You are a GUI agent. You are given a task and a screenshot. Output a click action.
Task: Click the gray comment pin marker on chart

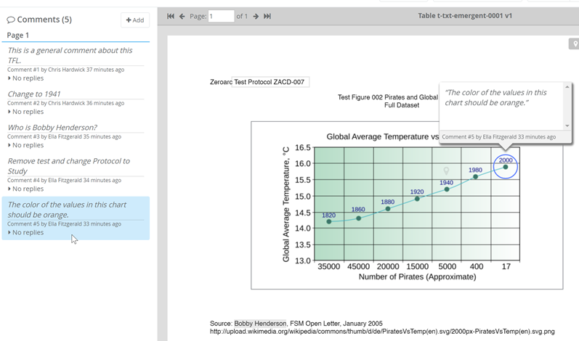[x=447, y=172]
